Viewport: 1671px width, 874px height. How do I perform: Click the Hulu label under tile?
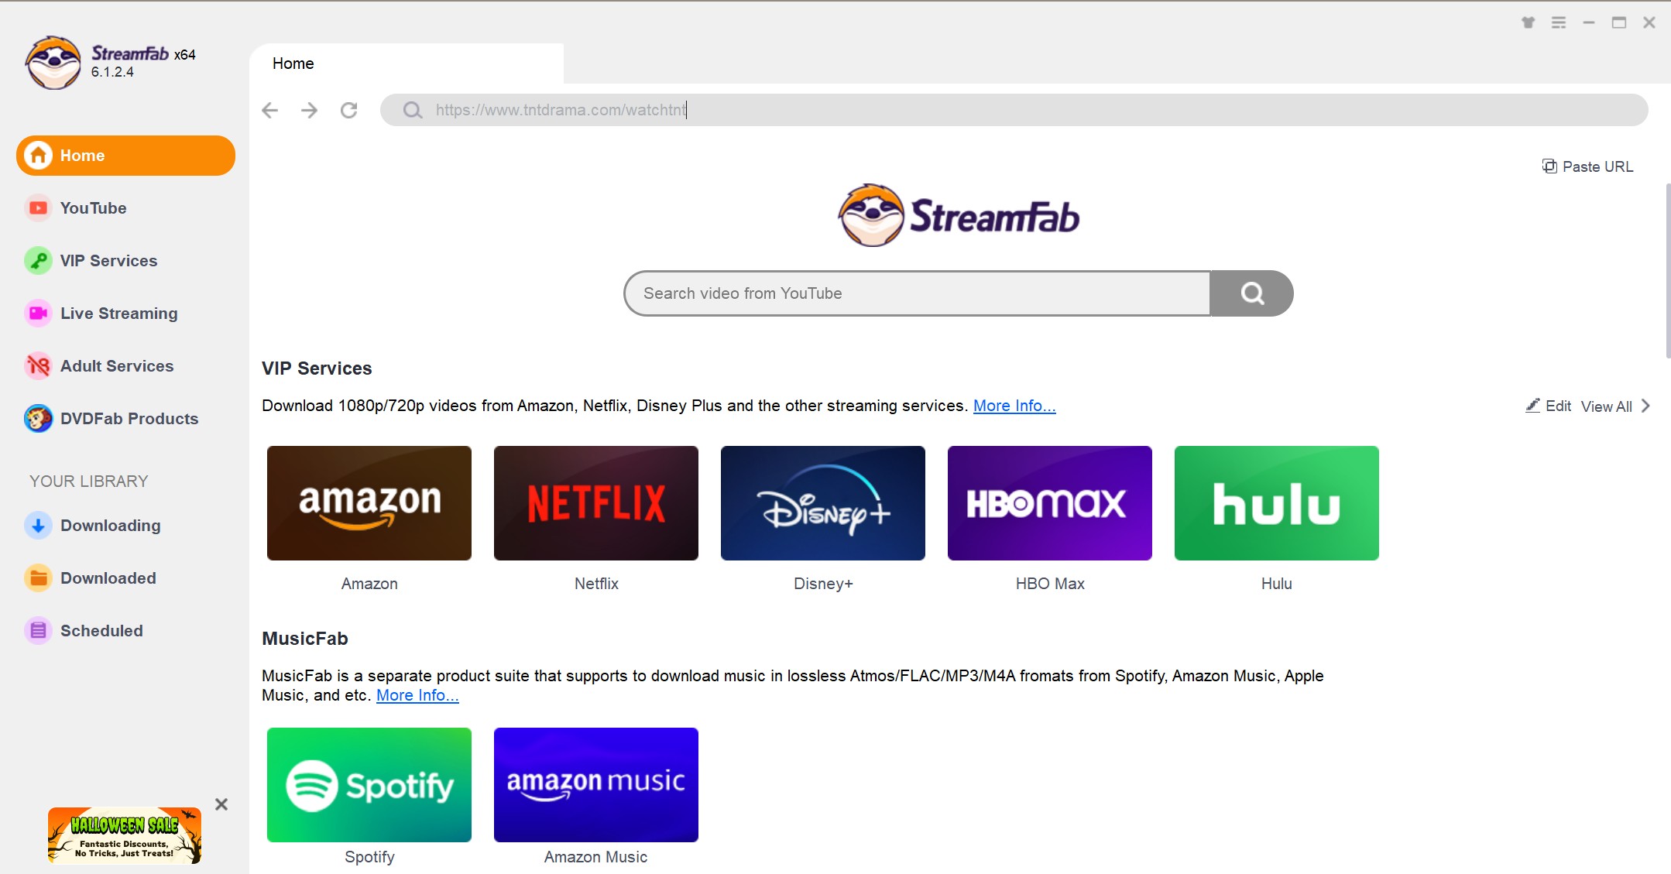click(x=1276, y=584)
